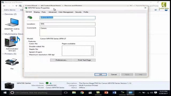Viewport: 171px width, 96px height.
Task: Click the paper available list scrollbar up arrow
Action: (x=92, y=47)
